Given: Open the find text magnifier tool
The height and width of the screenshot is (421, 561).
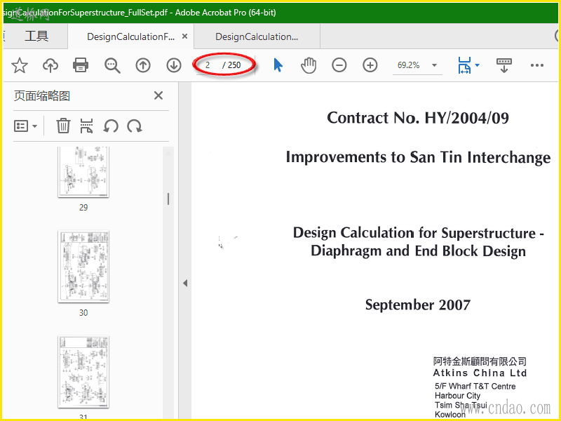Looking at the screenshot, I should click(x=112, y=65).
